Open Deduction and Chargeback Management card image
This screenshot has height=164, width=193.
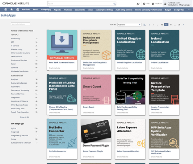coord(96,45)
